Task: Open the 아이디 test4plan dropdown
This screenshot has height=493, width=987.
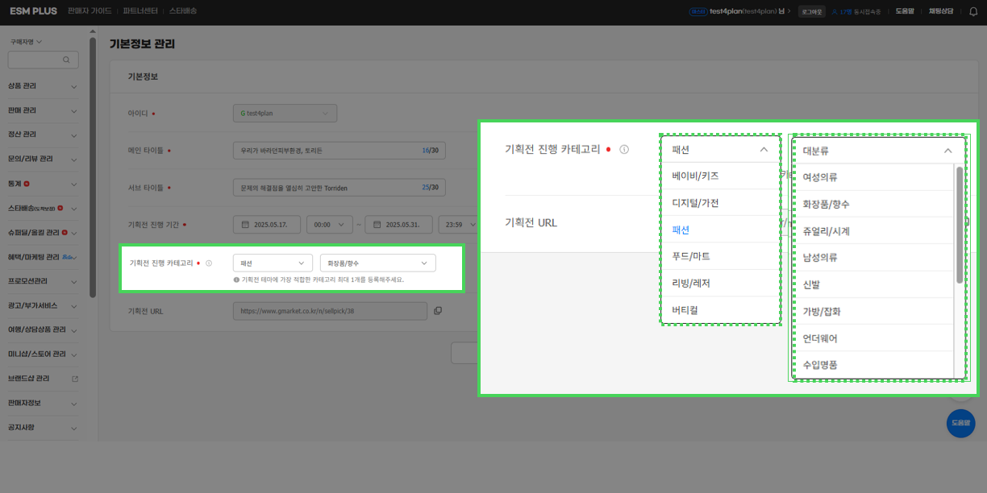Action: click(x=285, y=114)
